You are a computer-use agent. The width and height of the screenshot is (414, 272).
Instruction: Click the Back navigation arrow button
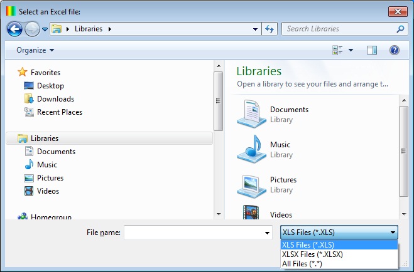[x=14, y=29]
